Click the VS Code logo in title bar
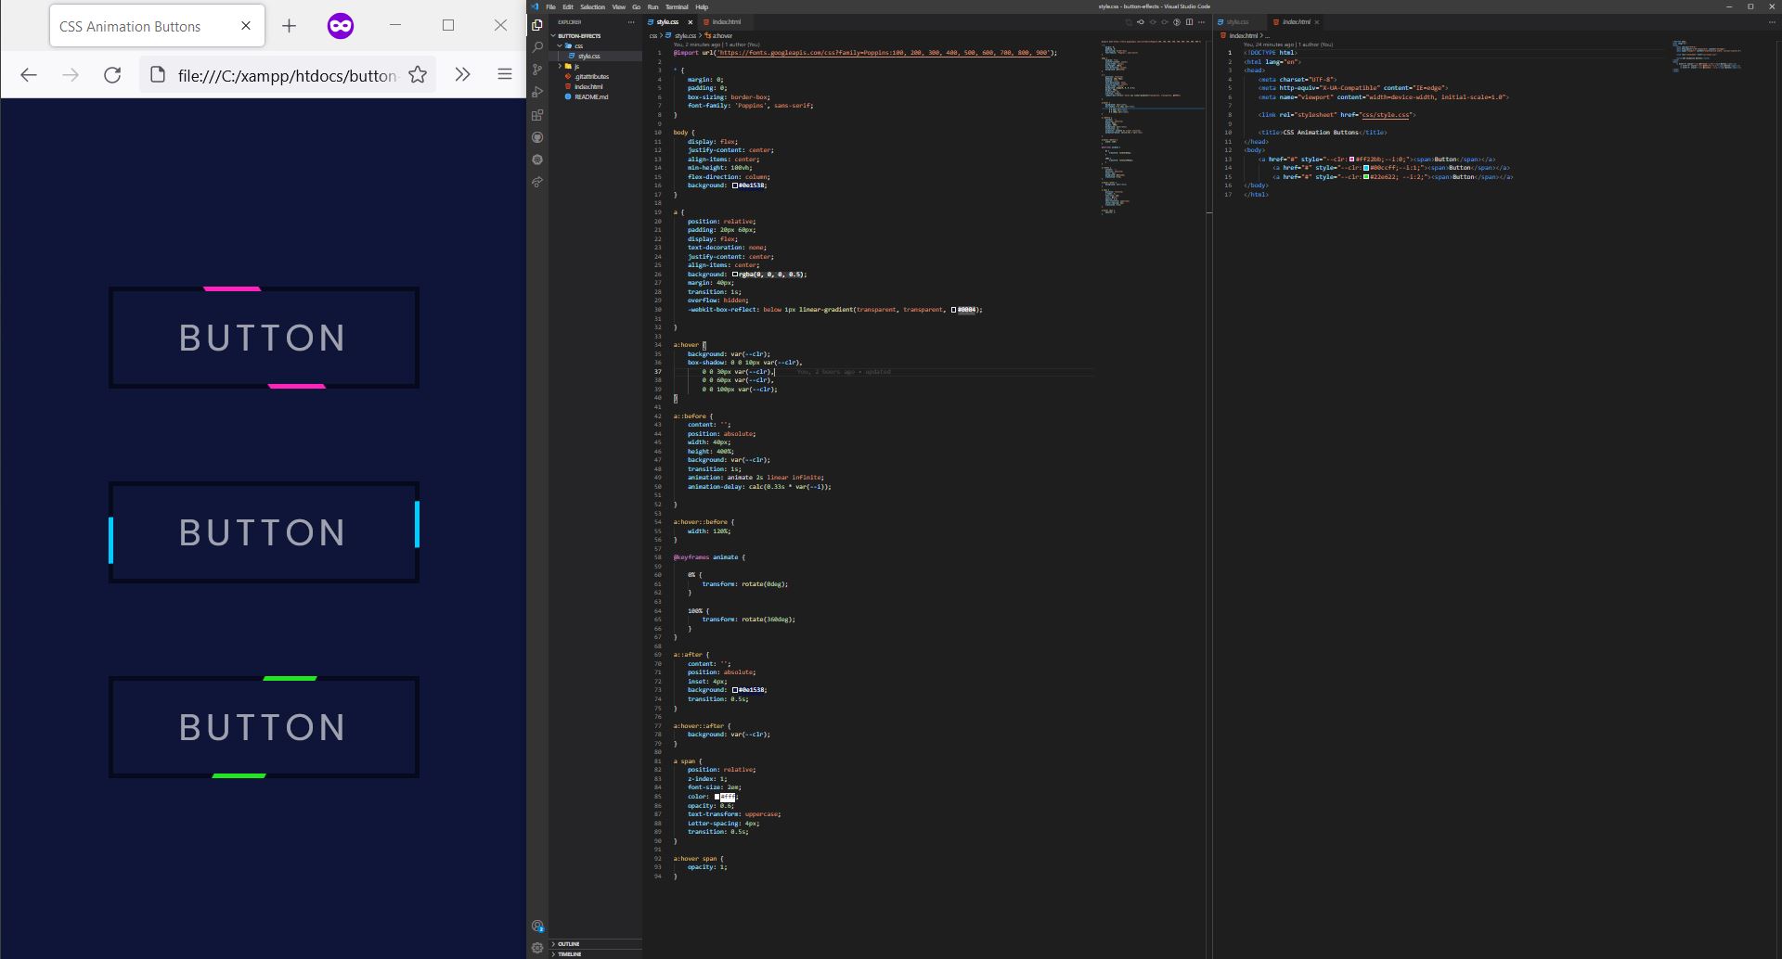 click(x=535, y=6)
